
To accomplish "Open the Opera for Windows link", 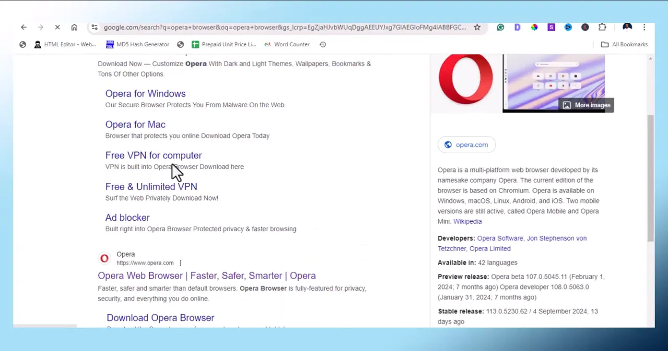I will [146, 94].
